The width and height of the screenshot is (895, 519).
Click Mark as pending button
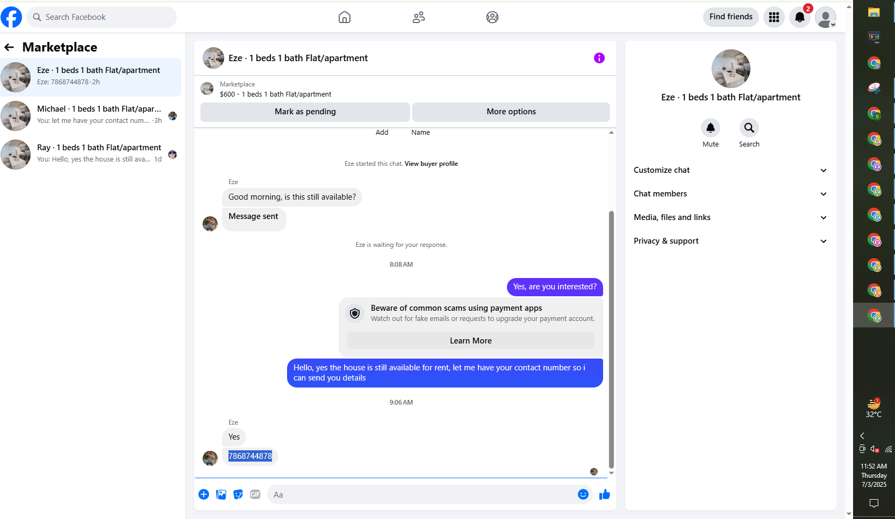tap(305, 112)
